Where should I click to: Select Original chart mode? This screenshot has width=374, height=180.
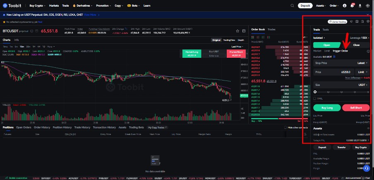coord(216,40)
